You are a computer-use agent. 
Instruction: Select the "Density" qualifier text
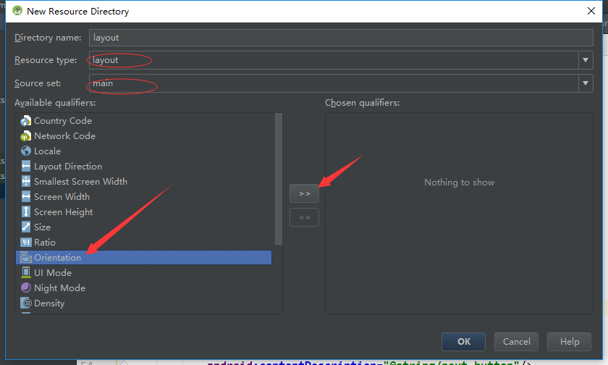click(x=49, y=303)
